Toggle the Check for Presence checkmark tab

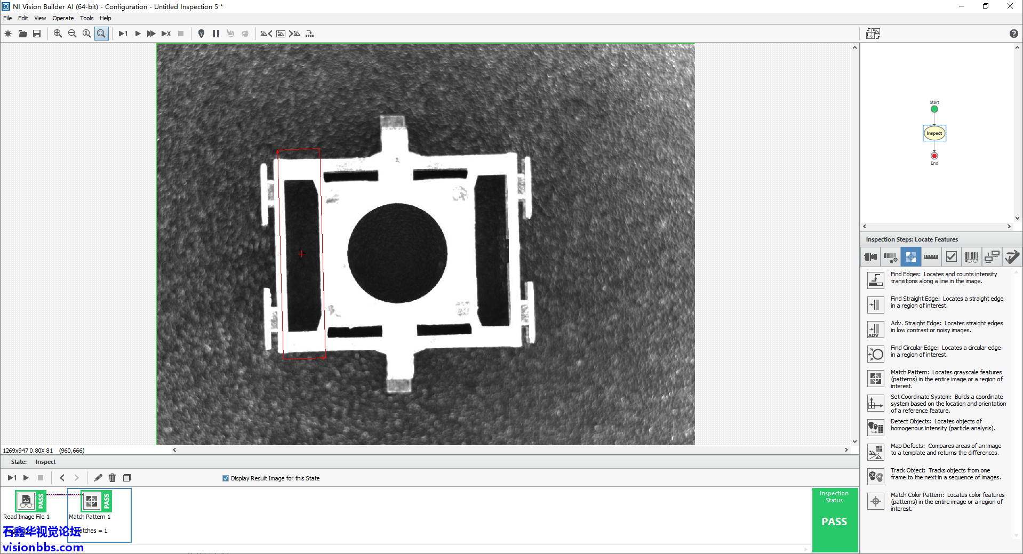pos(951,257)
